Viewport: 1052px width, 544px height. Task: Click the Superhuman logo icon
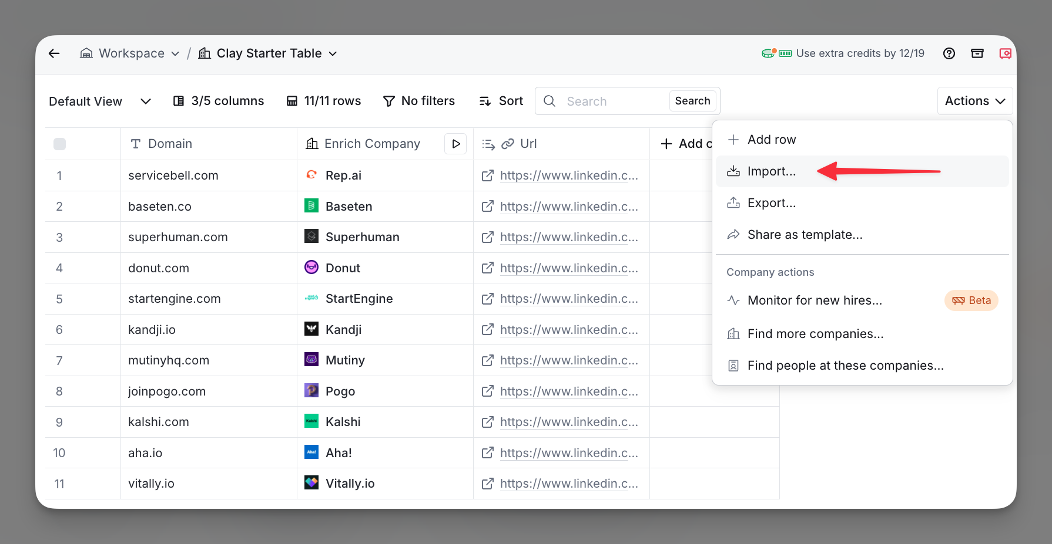[311, 236]
